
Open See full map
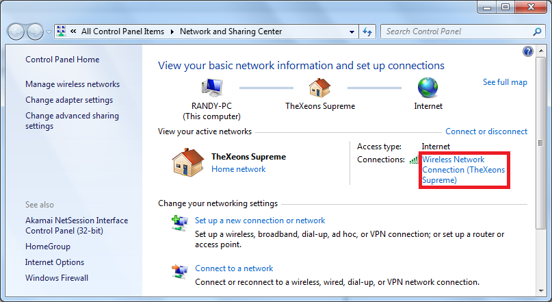(x=505, y=82)
